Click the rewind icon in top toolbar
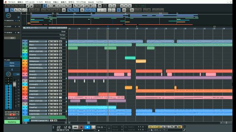The image size is (236, 132). pyautogui.click(x=114, y=6)
